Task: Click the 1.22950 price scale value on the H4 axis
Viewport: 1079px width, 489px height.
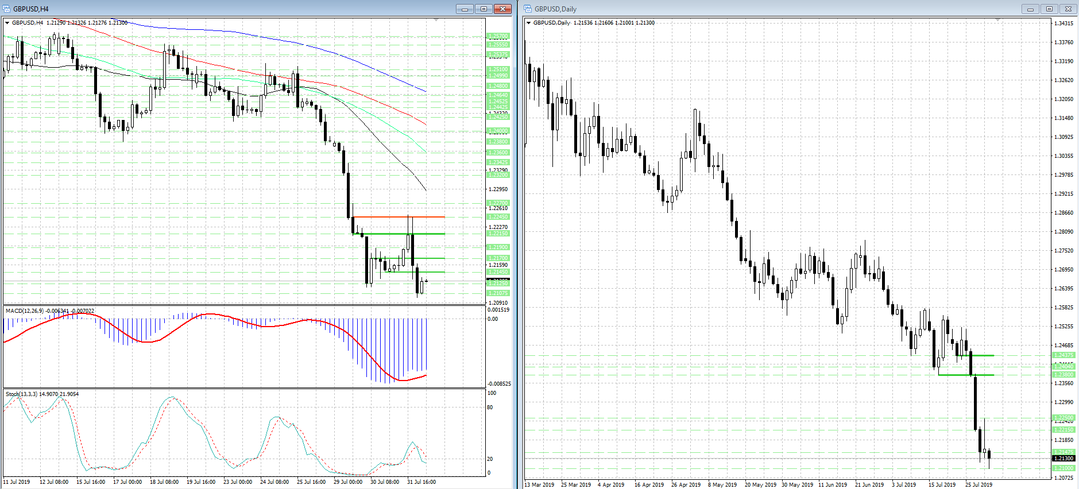Action: tap(498, 189)
